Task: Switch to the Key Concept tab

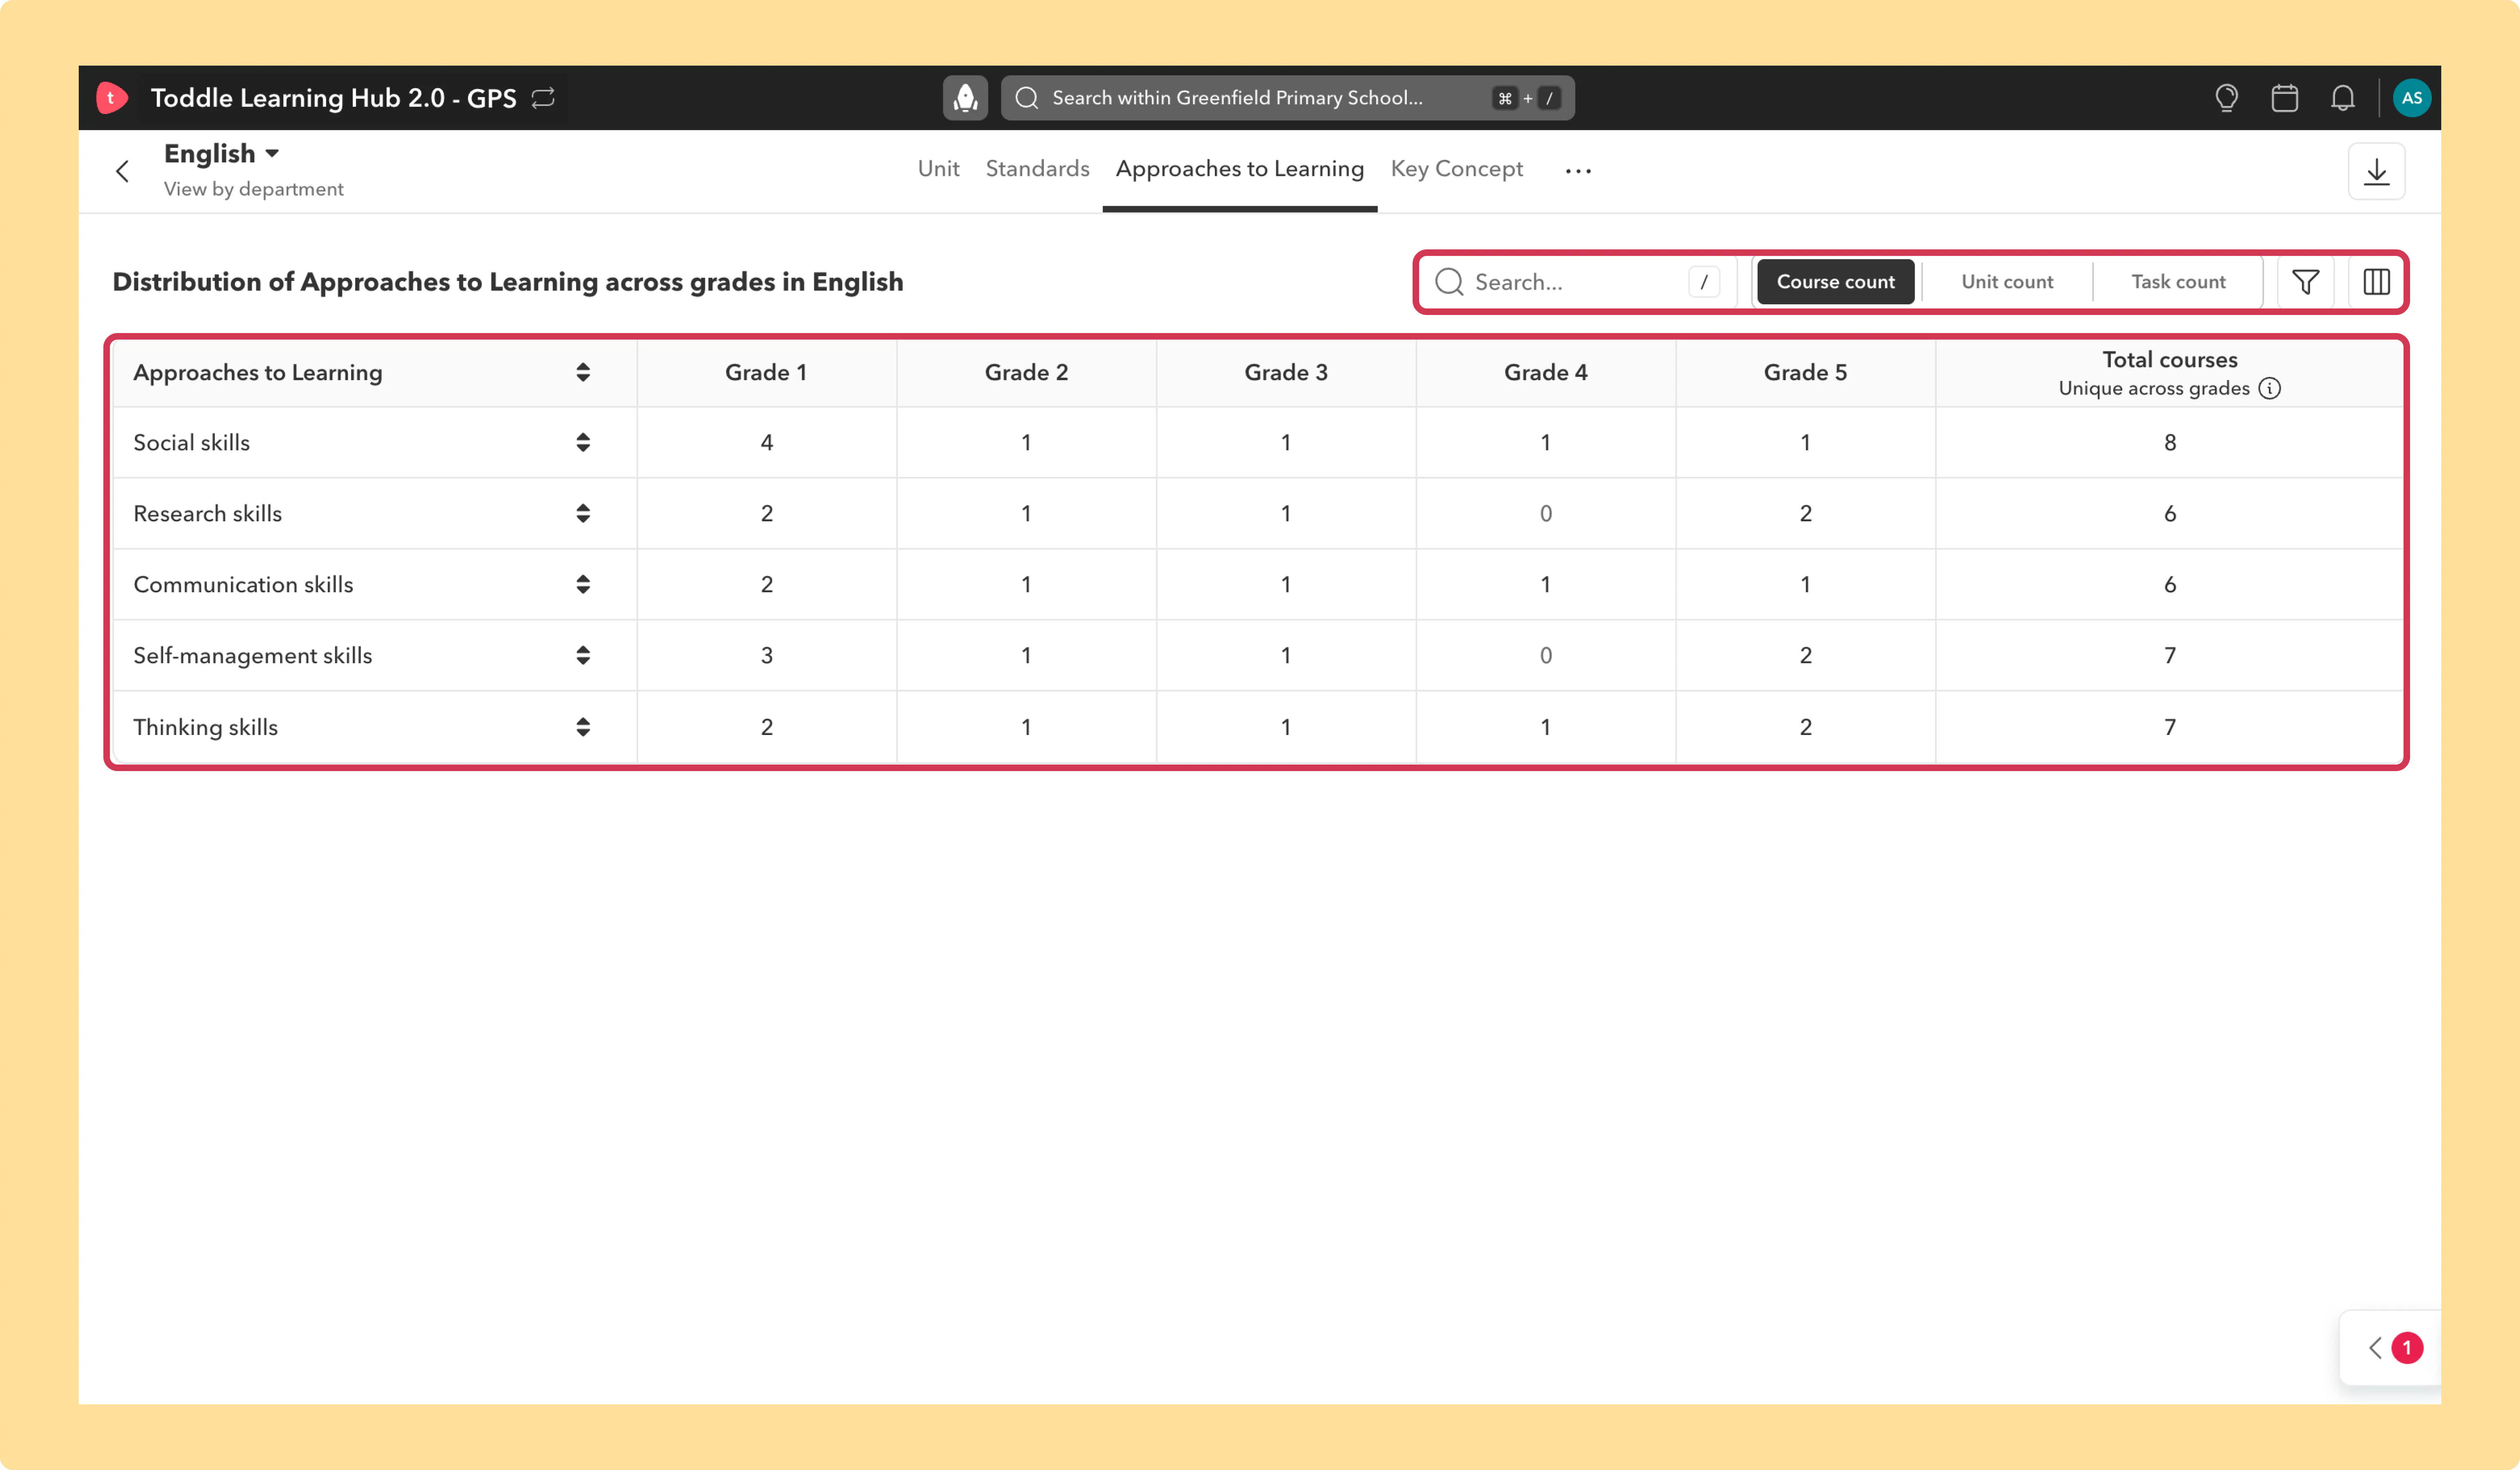Action: coord(1456,169)
